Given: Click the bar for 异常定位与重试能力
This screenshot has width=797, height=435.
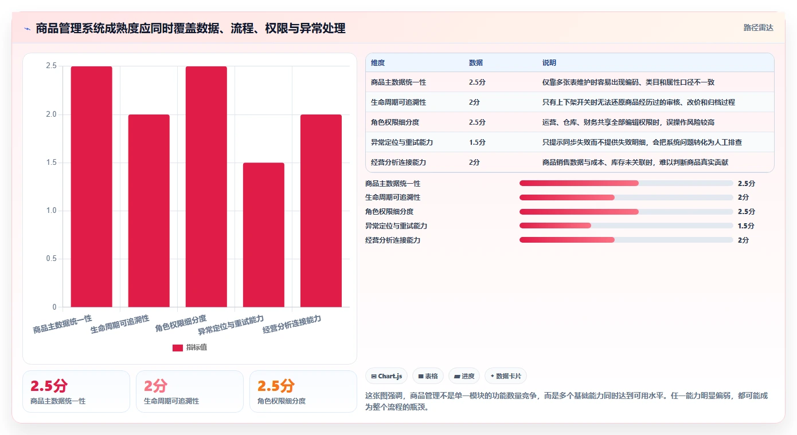Looking at the screenshot, I should point(264,235).
